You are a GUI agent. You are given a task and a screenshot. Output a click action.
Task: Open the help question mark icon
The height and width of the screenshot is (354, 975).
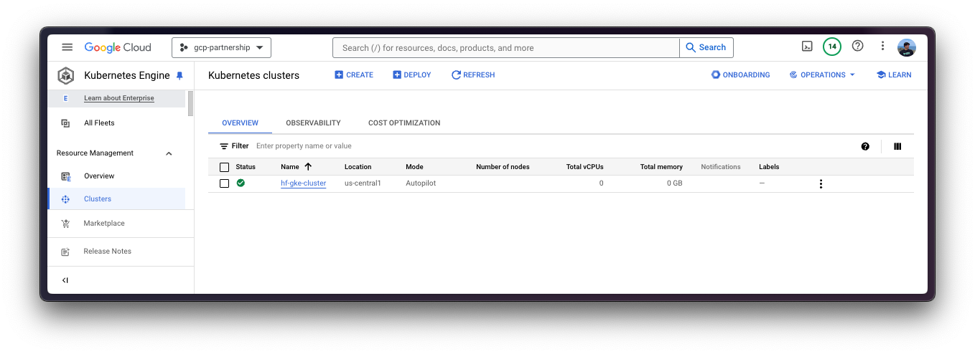(857, 46)
